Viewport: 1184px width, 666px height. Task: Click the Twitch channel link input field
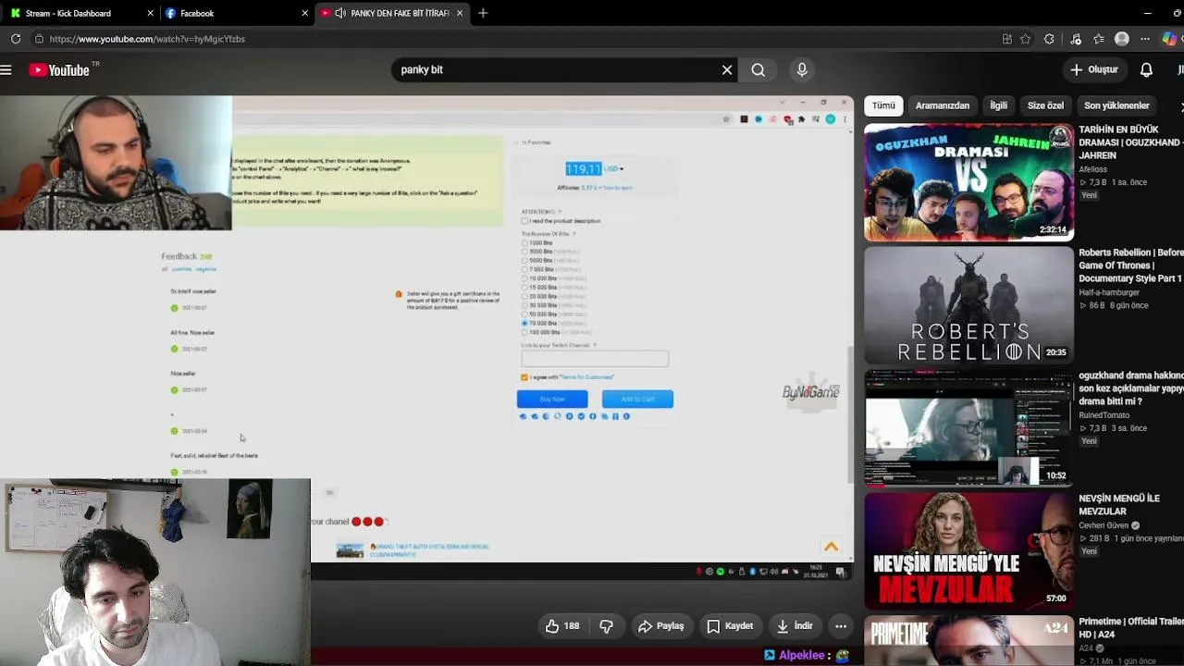(595, 359)
